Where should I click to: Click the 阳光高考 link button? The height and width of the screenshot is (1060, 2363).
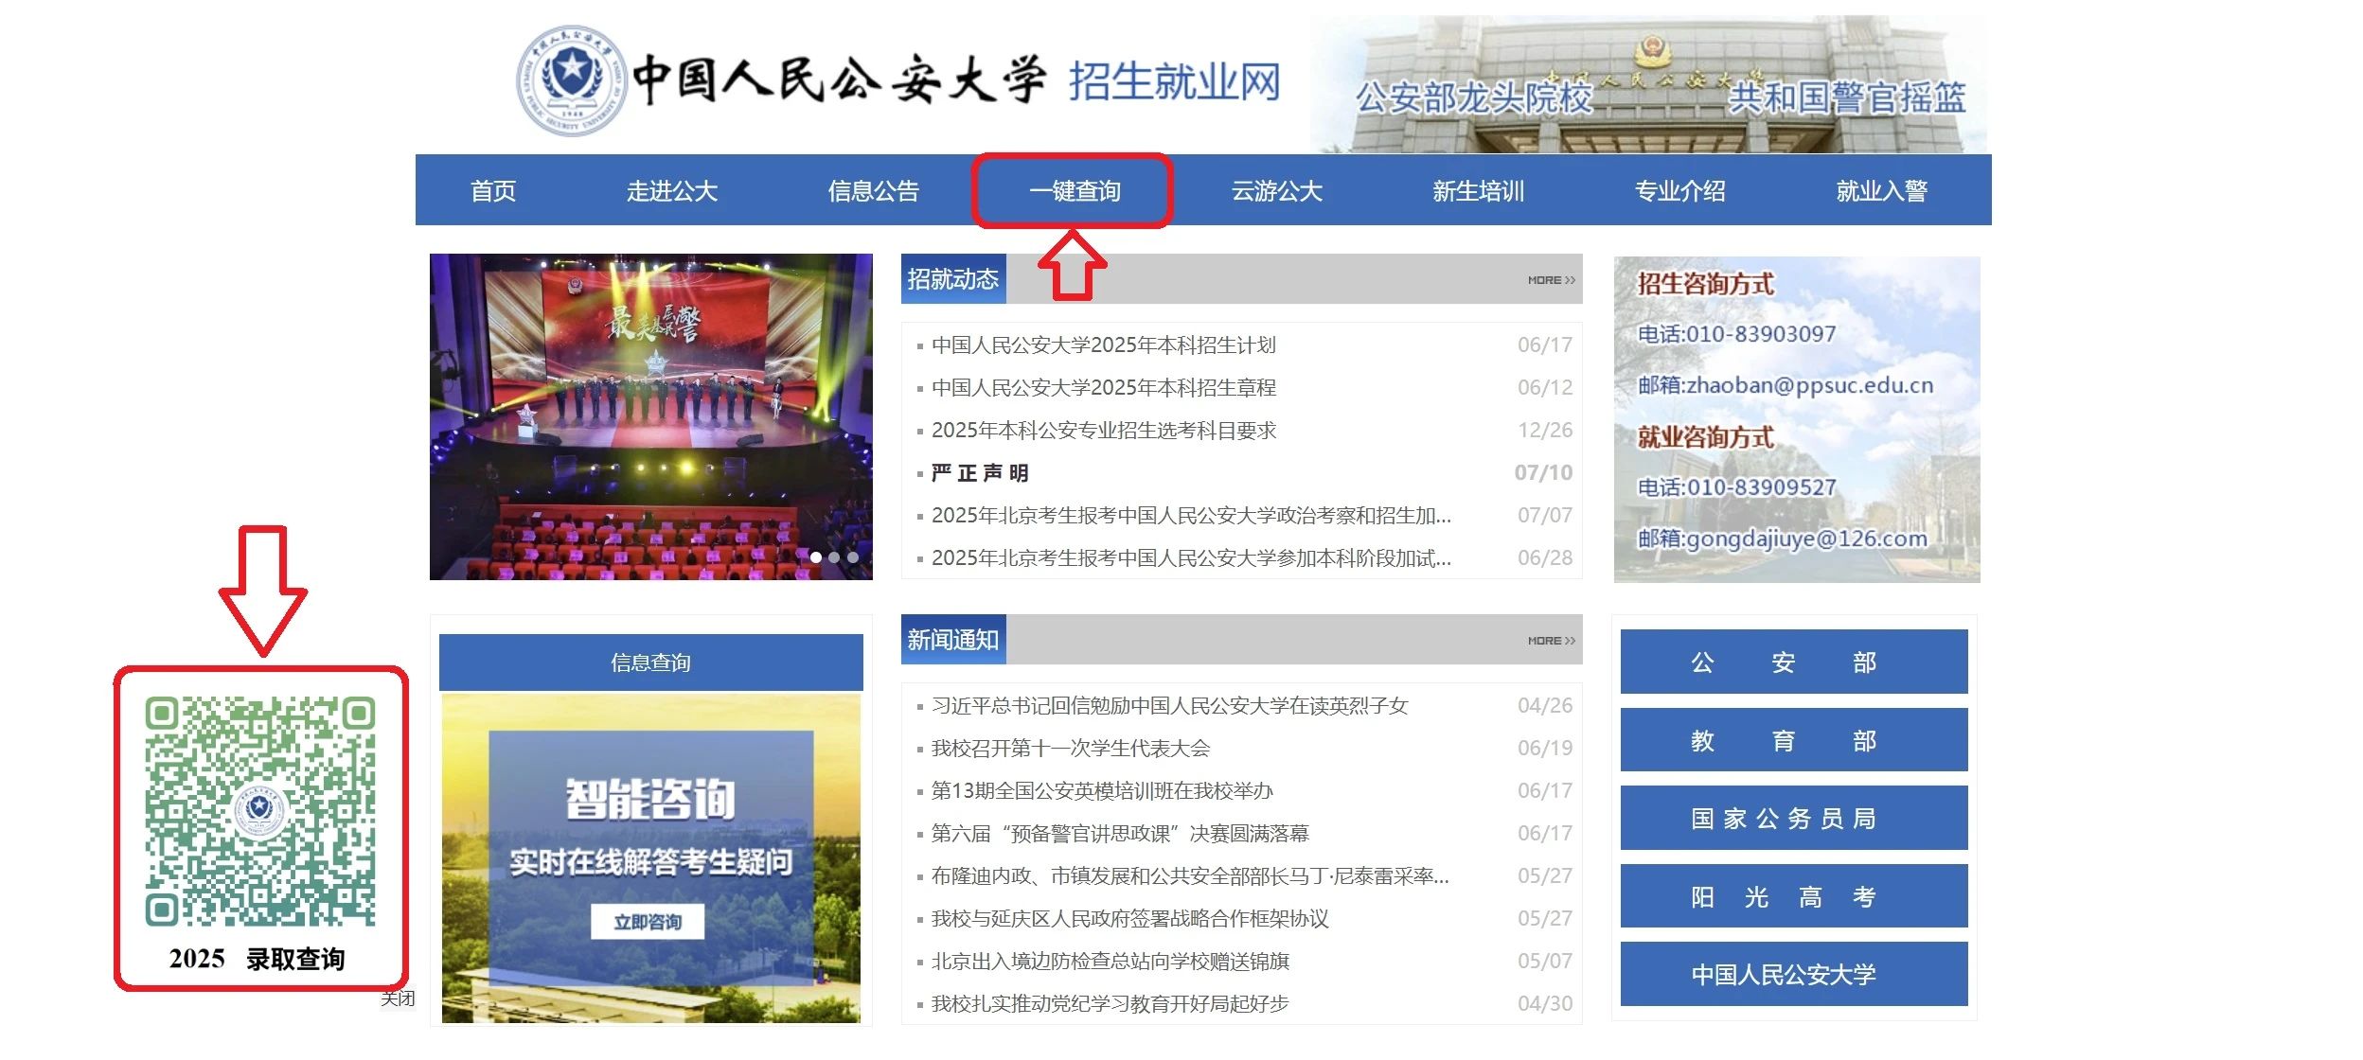point(1793,896)
